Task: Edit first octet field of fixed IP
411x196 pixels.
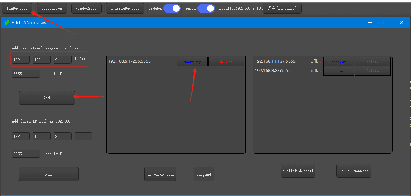Action: (21, 136)
